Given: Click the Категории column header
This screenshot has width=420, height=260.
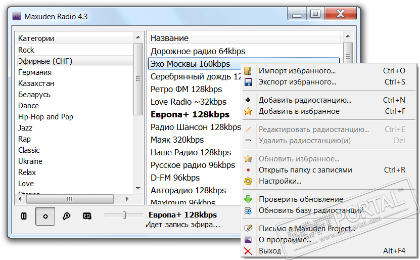Looking at the screenshot, I should pos(75,38).
